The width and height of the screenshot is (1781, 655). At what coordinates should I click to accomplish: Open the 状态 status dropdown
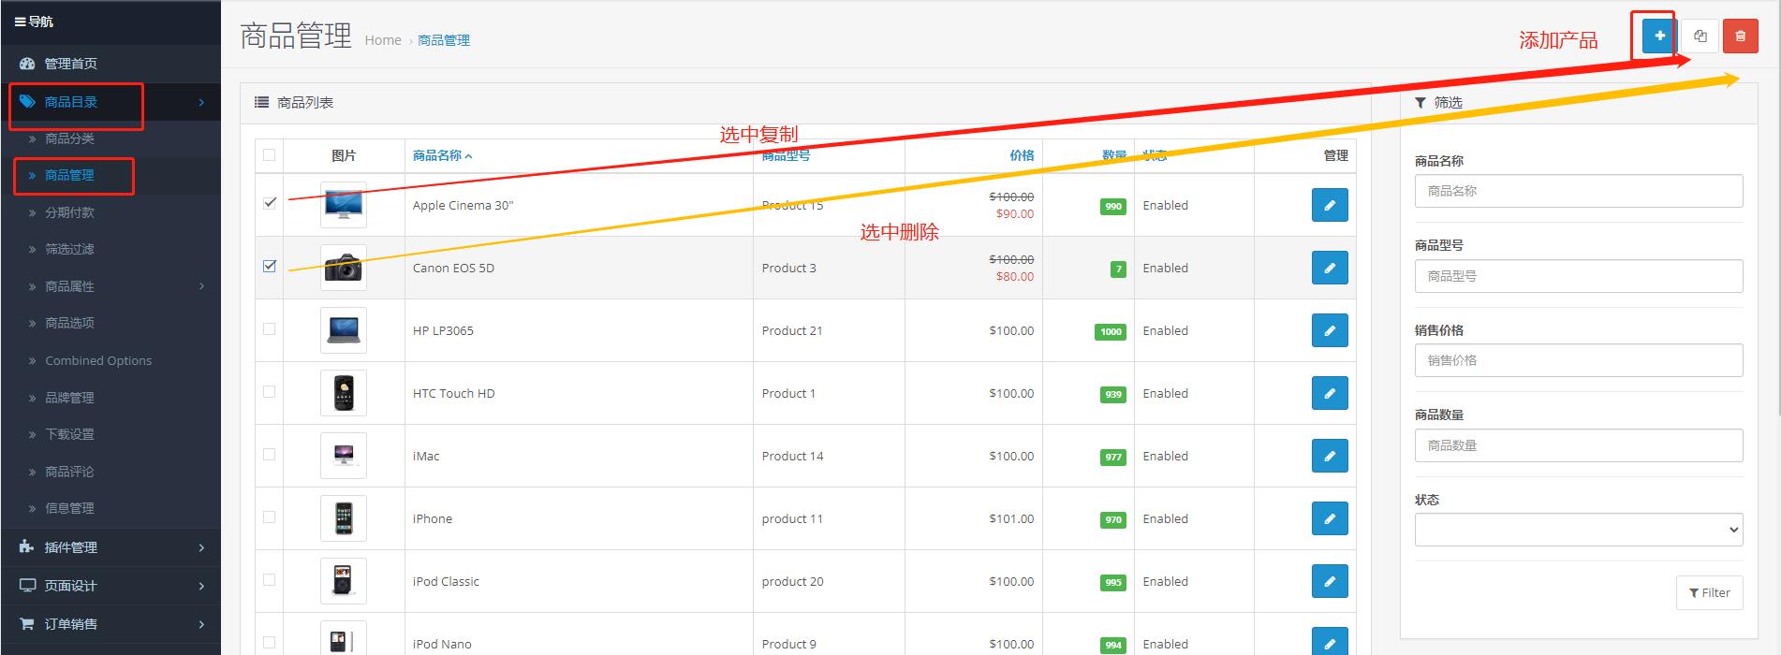tap(1578, 530)
